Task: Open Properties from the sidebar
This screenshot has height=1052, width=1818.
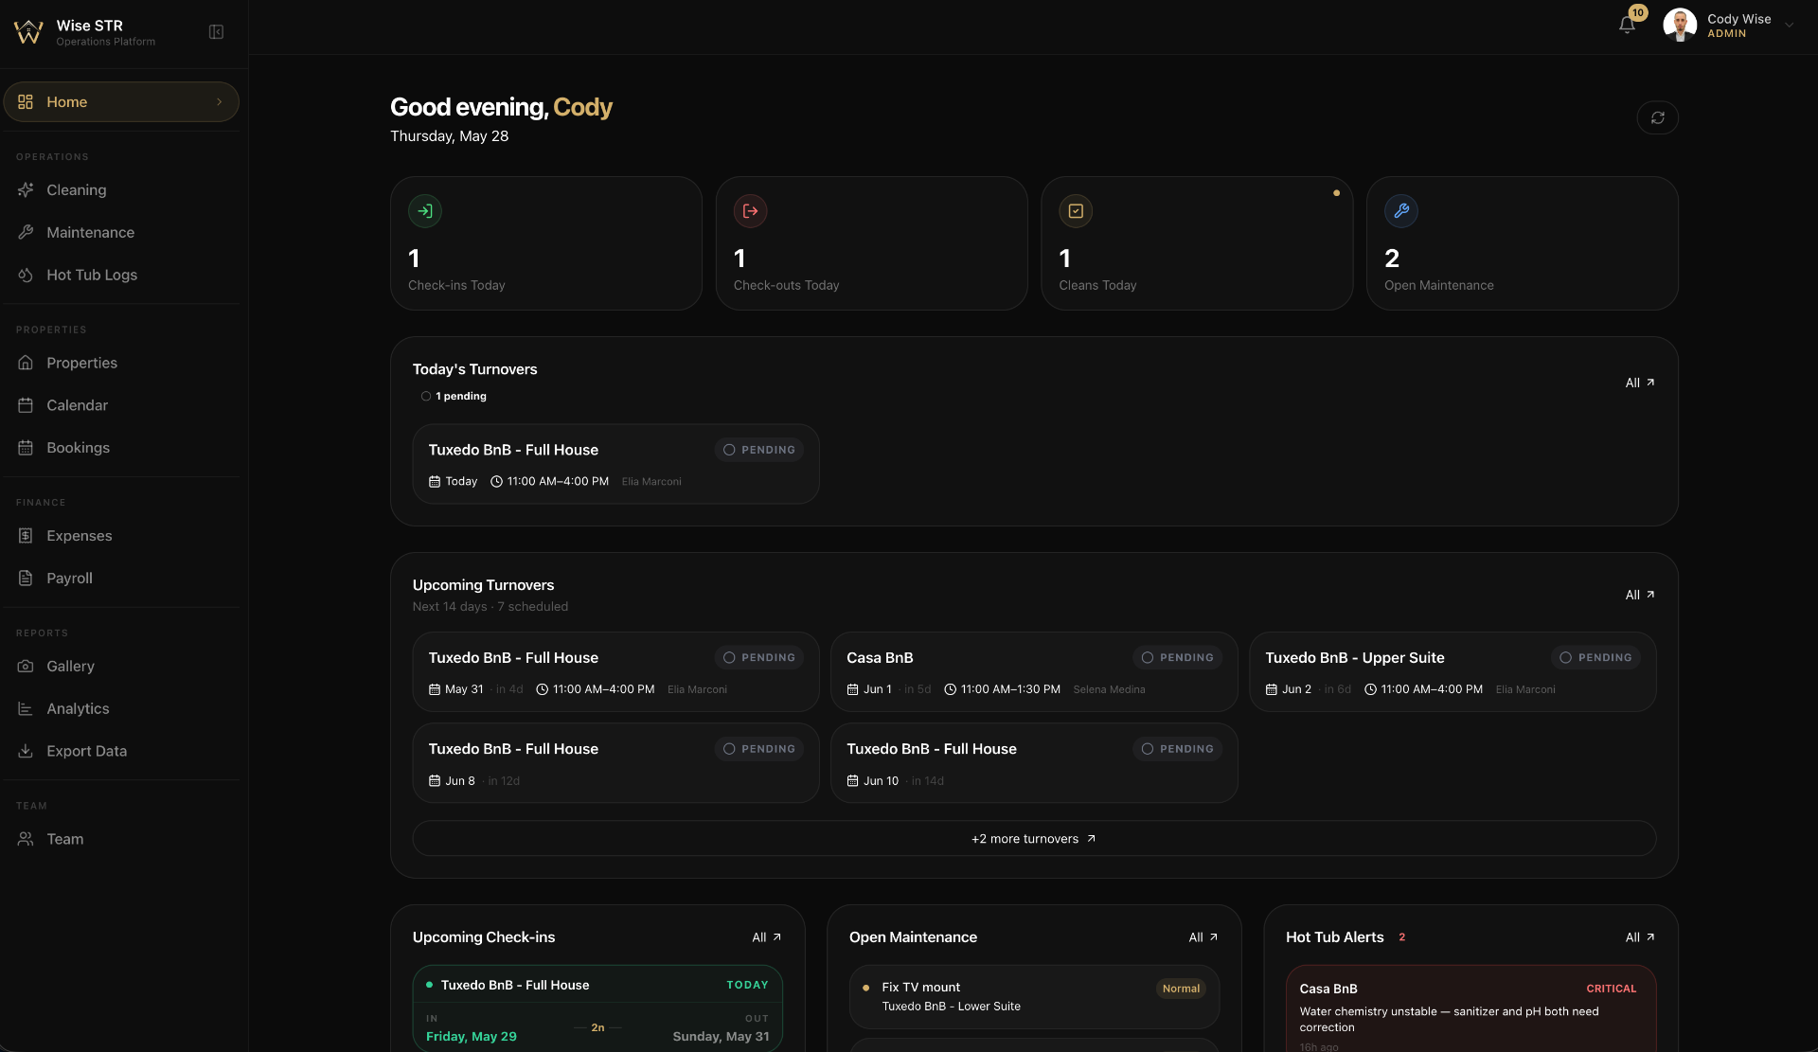Action: coord(121,363)
